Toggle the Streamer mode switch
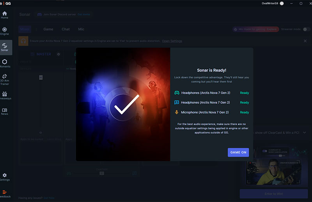The width and height of the screenshot is (312, 202). (x=307, y=29)
